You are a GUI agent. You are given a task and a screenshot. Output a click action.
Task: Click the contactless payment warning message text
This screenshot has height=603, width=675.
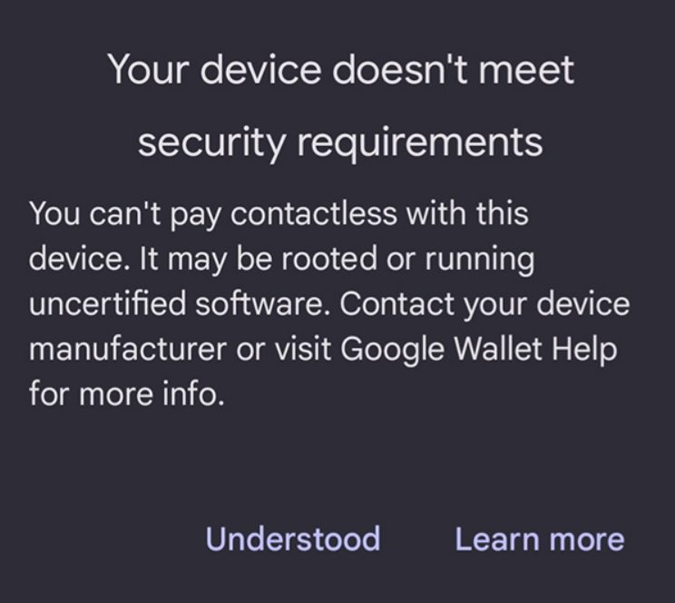(x=328, y=303)
